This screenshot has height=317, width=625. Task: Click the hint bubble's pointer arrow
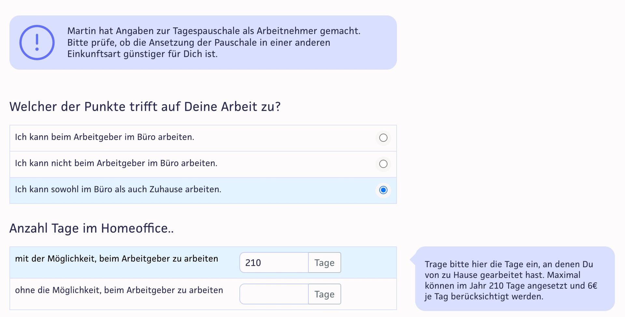coord(412,260)
